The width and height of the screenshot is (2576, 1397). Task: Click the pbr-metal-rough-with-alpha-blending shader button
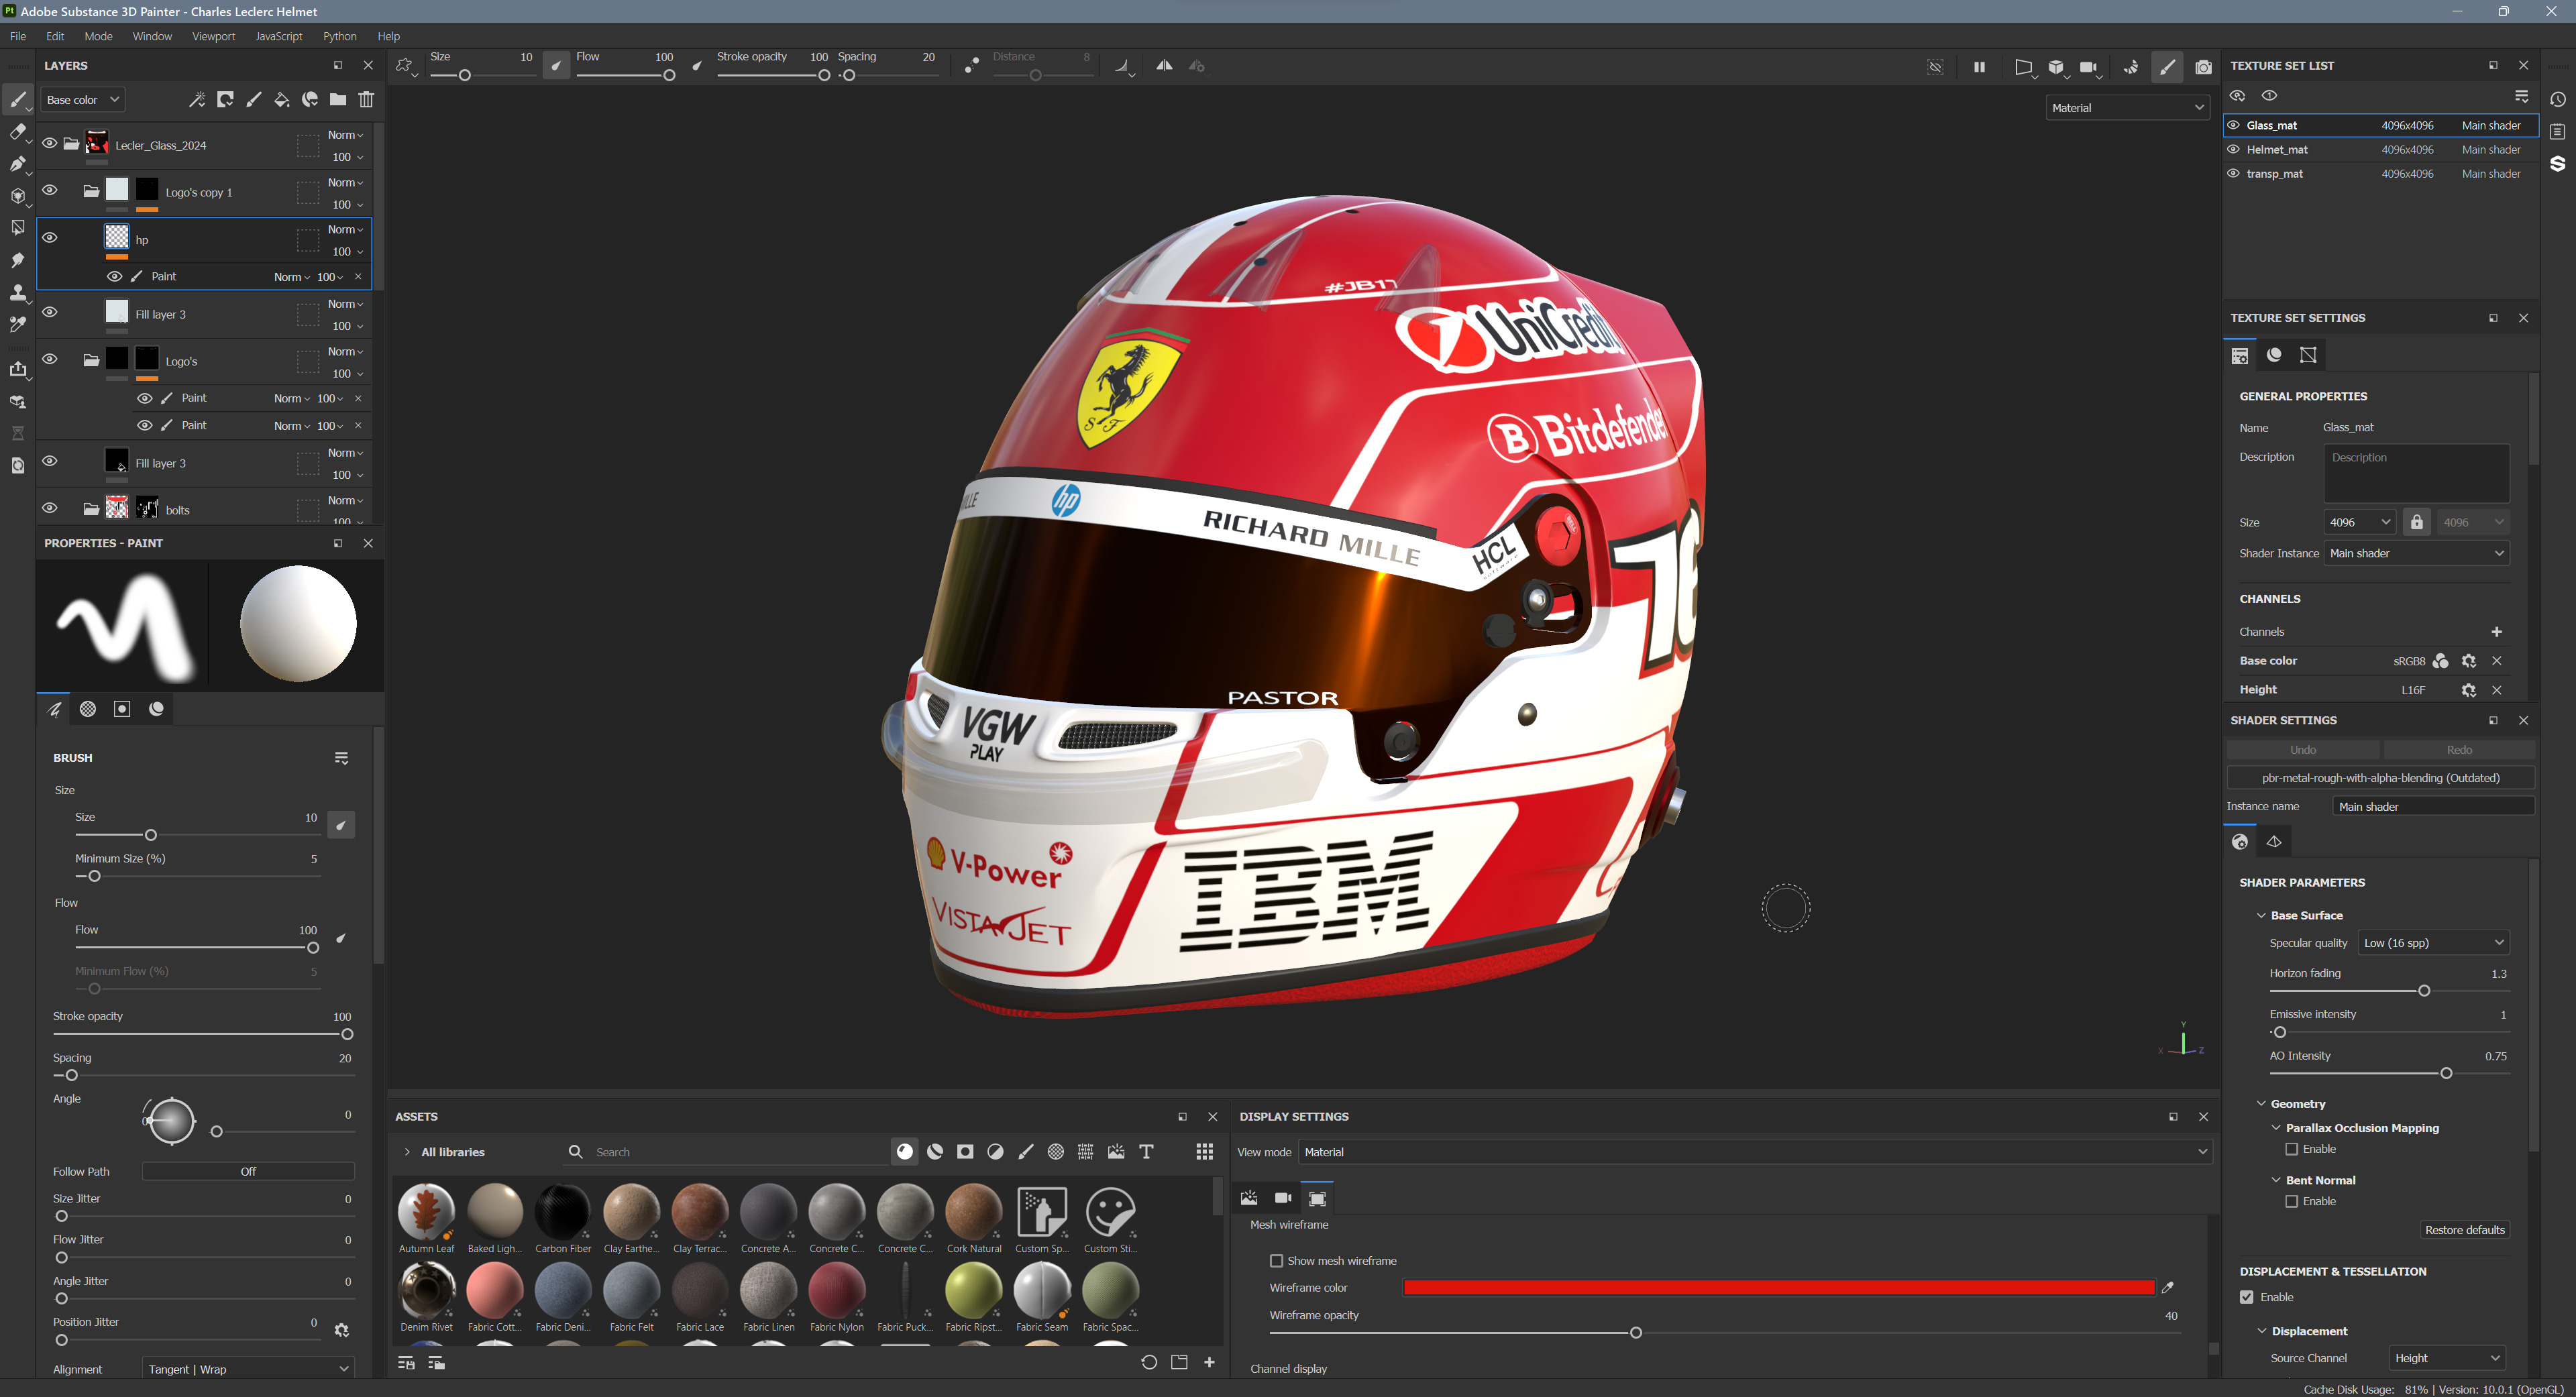coord(2380,777)
